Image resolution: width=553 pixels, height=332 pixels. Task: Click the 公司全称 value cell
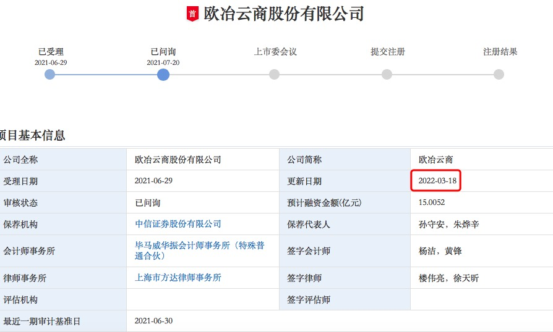(x=203, y=160)
